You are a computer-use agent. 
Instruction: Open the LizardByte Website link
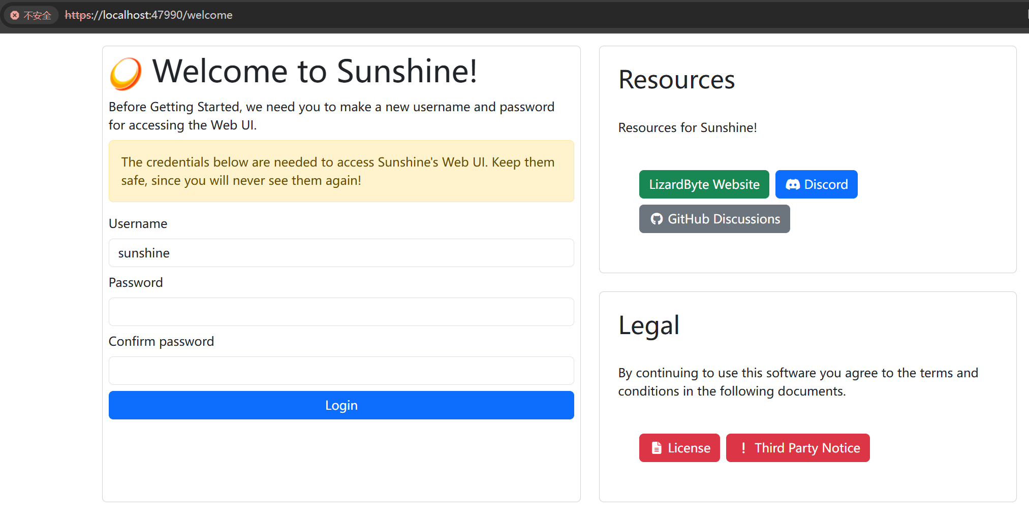point(704,184)
